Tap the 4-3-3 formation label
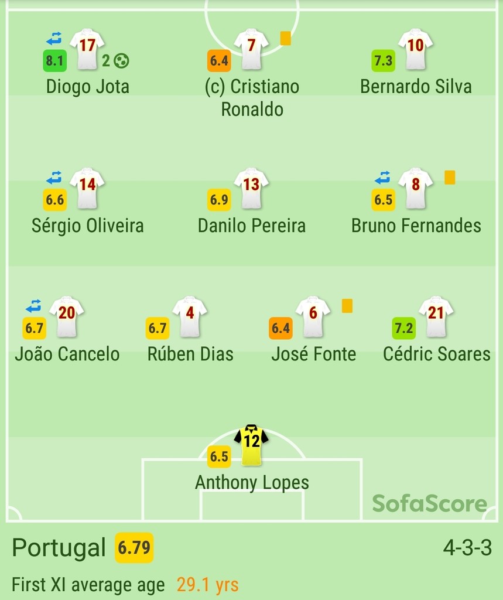The width and height of the screenshot is (503, 600). (x=467, y=548)
